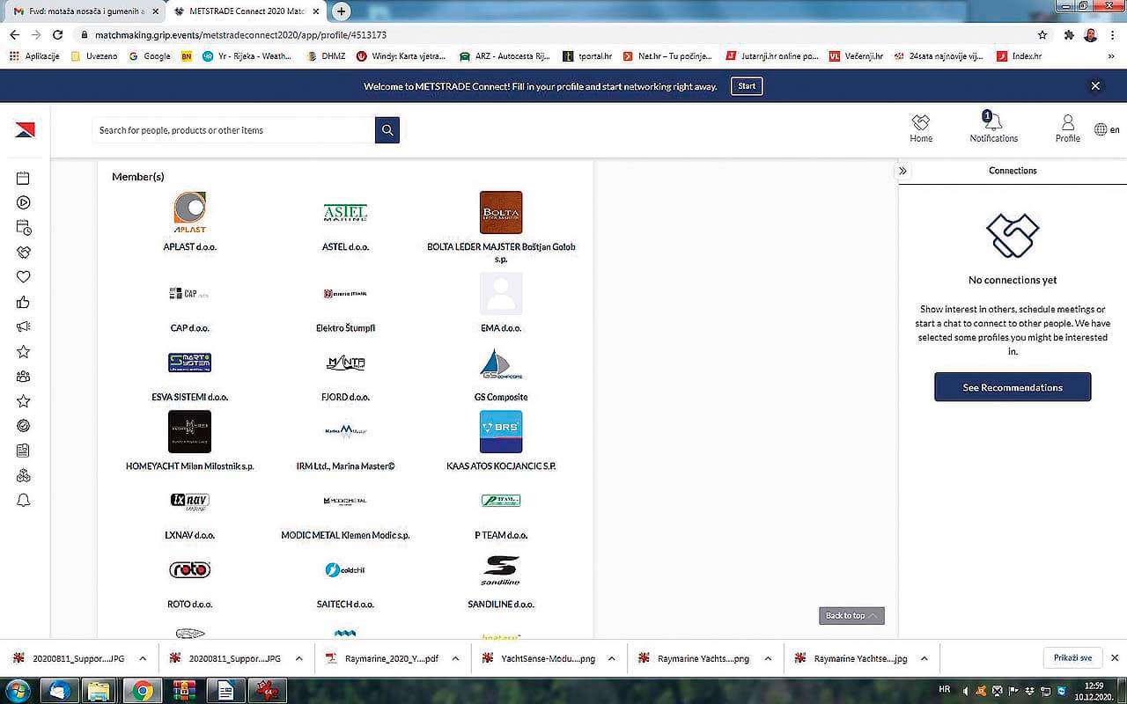Open the thumbs-up icon in left sidebar

24,302
